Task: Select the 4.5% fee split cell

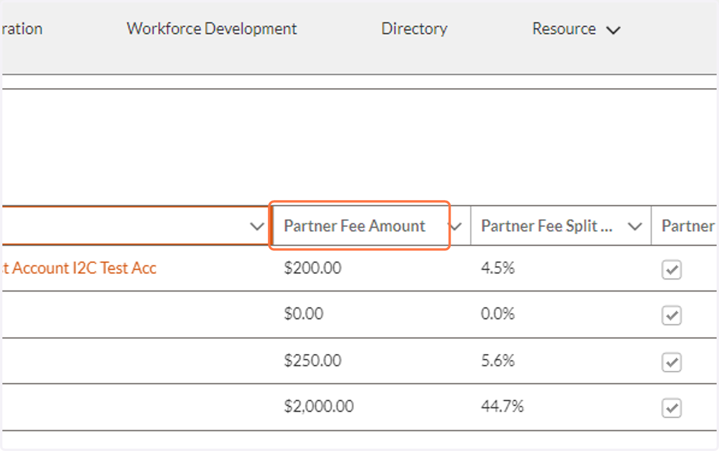Action: point(498,268)
